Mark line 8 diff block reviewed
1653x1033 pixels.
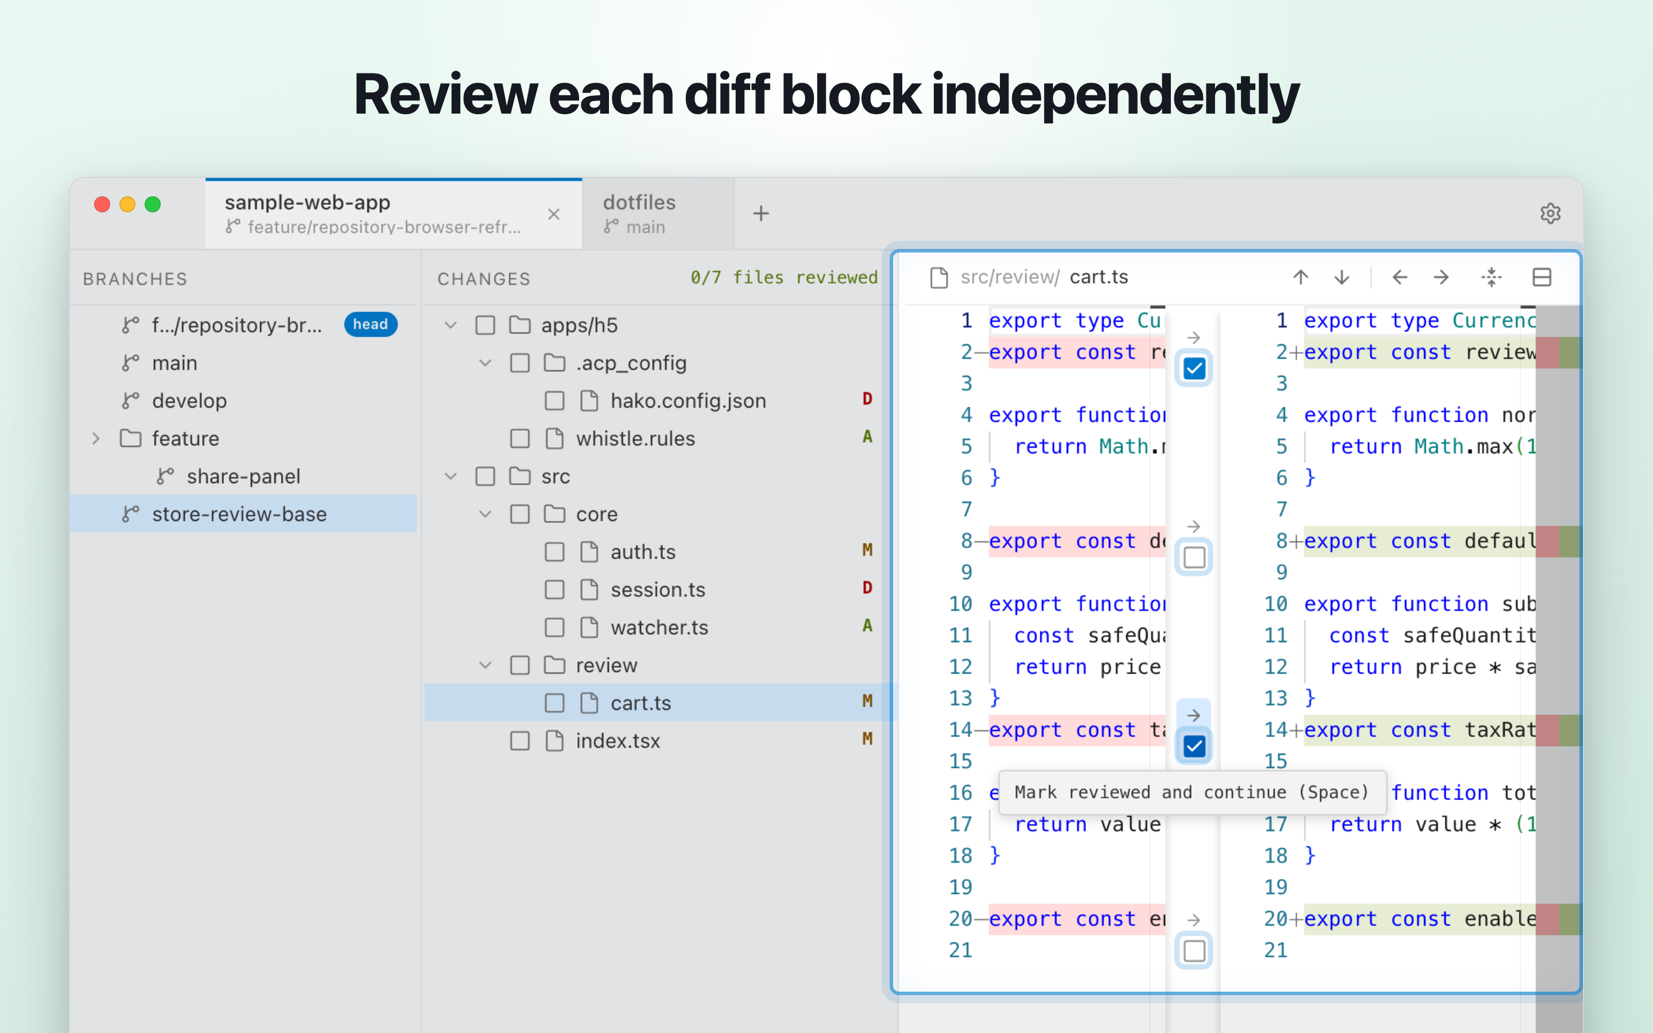pos(1194,557)
